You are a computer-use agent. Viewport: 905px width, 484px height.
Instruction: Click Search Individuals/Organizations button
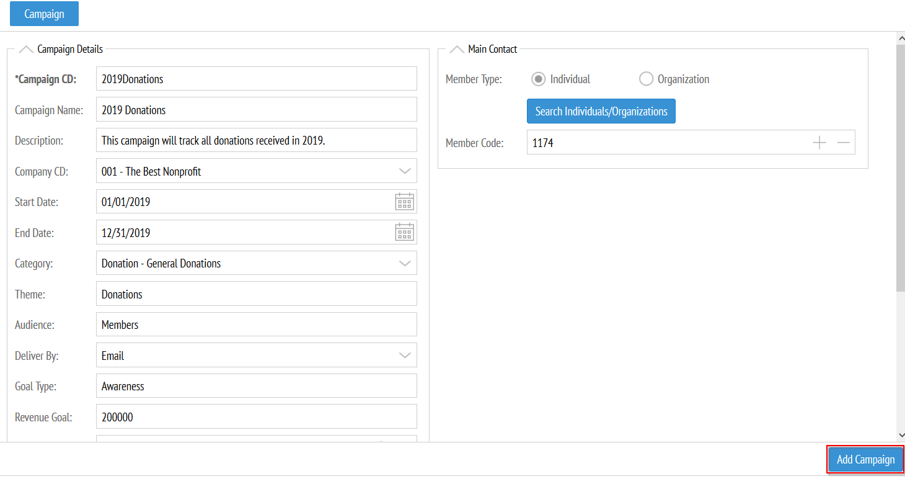[601, 112]
